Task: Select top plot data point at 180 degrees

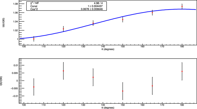Action: pyautogui.click(x=182, y=6)
